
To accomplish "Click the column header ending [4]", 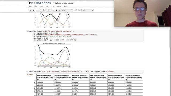I will 116,77.
